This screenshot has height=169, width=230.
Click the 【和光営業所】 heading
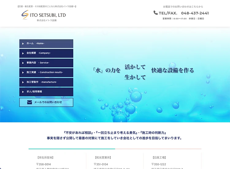click(103, 158)
